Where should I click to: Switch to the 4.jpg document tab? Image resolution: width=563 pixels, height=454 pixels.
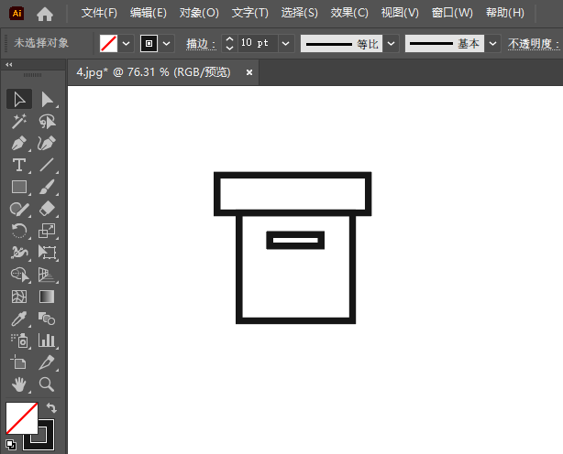154,72
